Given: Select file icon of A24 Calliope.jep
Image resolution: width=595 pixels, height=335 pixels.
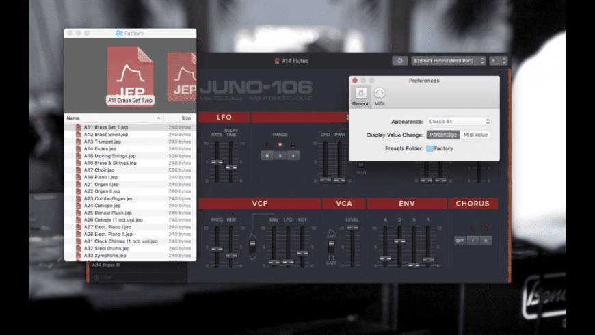Looking at the screenshot, I should 79,206.
